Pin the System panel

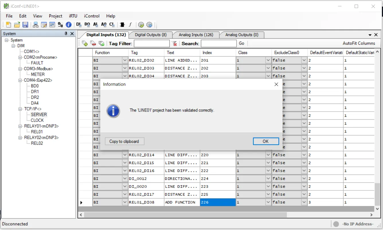(66, 34)
